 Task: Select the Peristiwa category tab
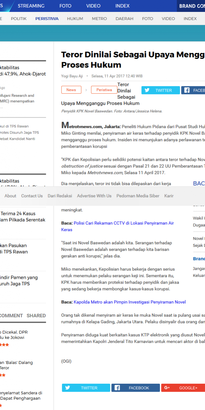pos(47,19)
